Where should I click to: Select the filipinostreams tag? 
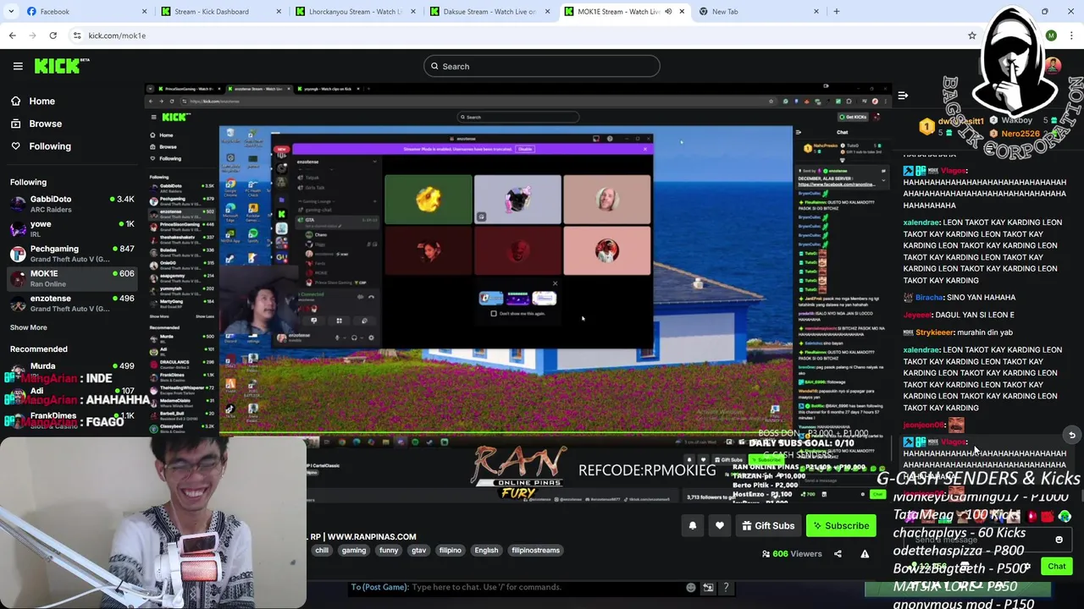click(x=535, y=551)
